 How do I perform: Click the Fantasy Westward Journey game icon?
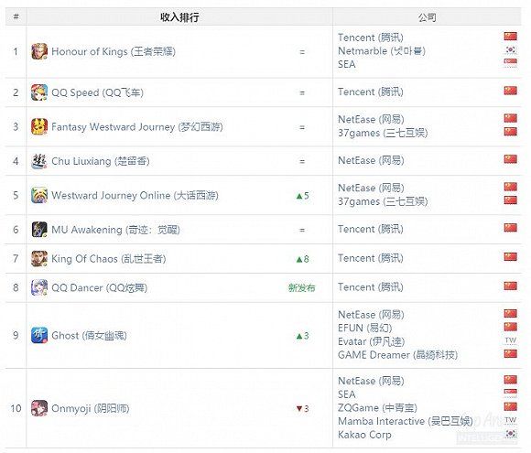point(39,126)
